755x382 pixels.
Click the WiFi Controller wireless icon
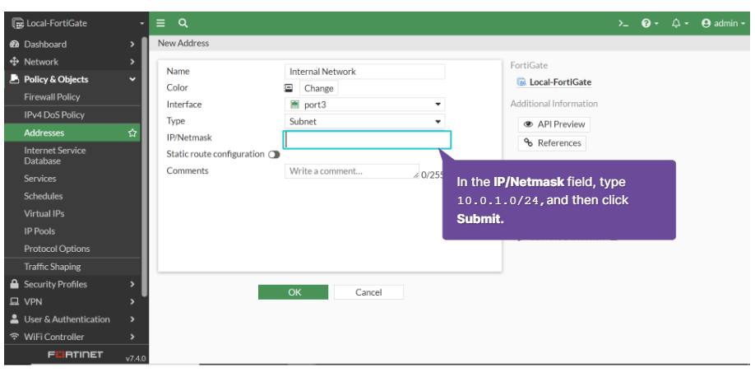pyautogui.click(x=15, y=336)
